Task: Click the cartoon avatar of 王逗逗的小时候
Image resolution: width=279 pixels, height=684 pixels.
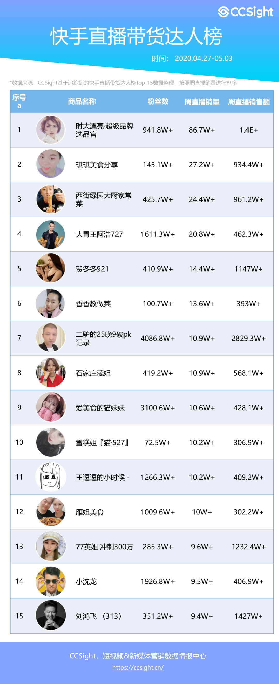Action: pyautogui.click(x=50, y=477)
